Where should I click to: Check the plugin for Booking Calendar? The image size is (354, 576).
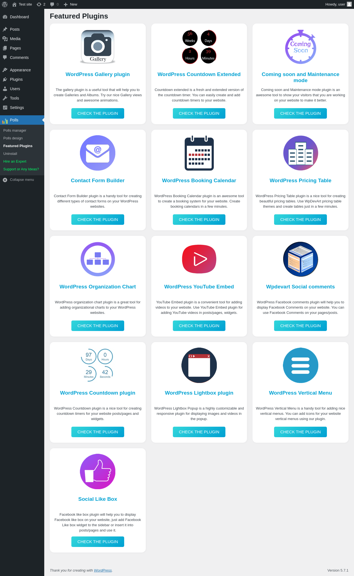[199, 220]
